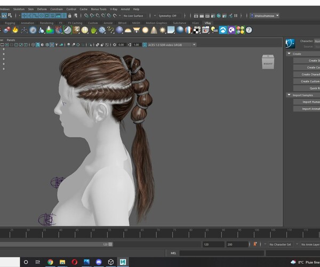
Task: Toggle the first highlighted selection mask icon
Action: coord(24,15)
